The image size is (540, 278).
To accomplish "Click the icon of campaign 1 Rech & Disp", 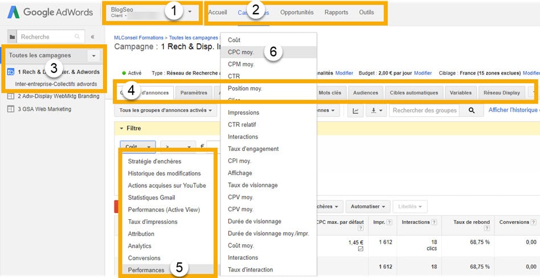I will 11,72.
